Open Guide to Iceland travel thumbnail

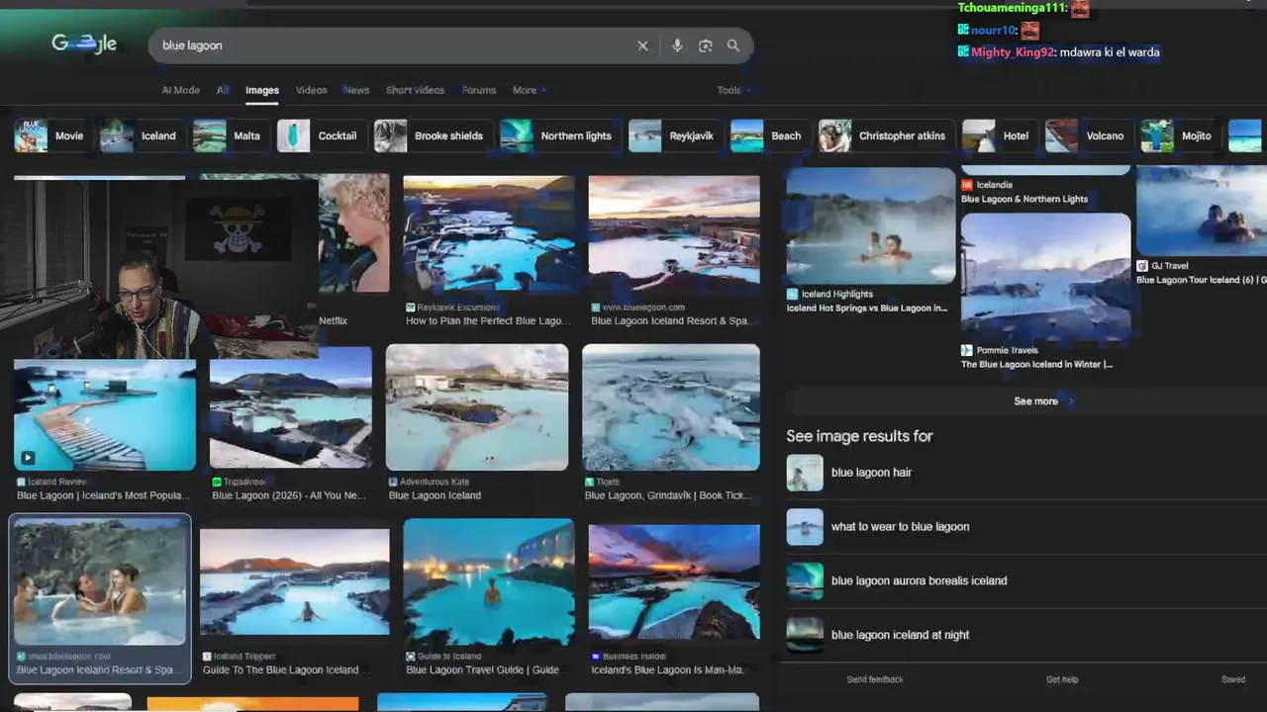(488, 581)
